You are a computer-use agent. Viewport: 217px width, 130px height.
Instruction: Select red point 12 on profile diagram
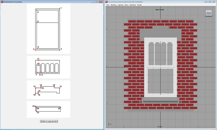(x=36, y=88)
